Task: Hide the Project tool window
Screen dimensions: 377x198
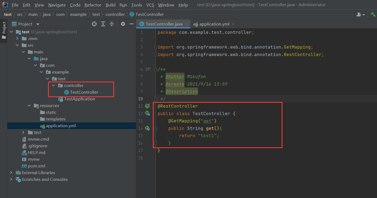Action: pyautogui.click(x=132, y=24)
